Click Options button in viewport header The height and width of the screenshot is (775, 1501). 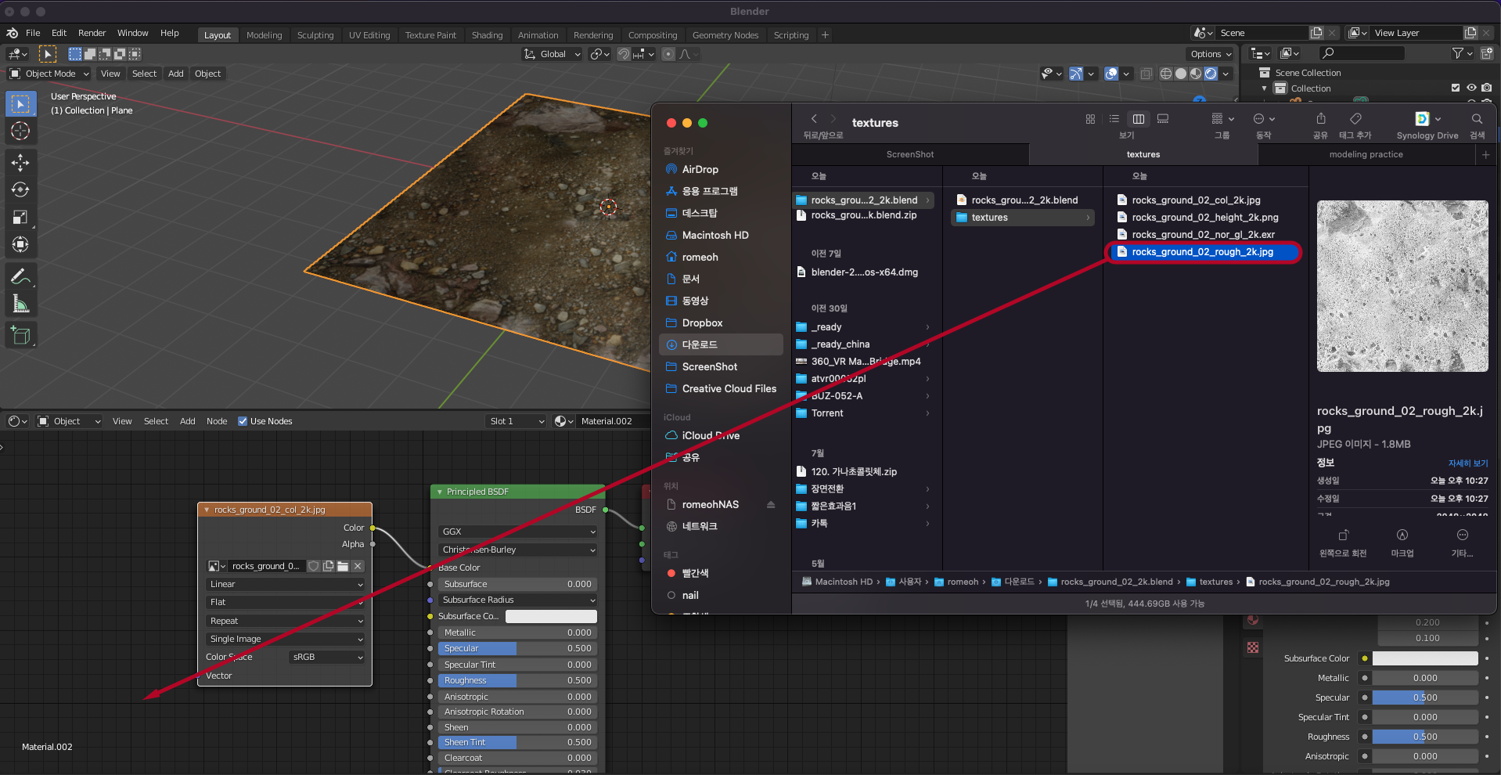[x=1210, y=54]
